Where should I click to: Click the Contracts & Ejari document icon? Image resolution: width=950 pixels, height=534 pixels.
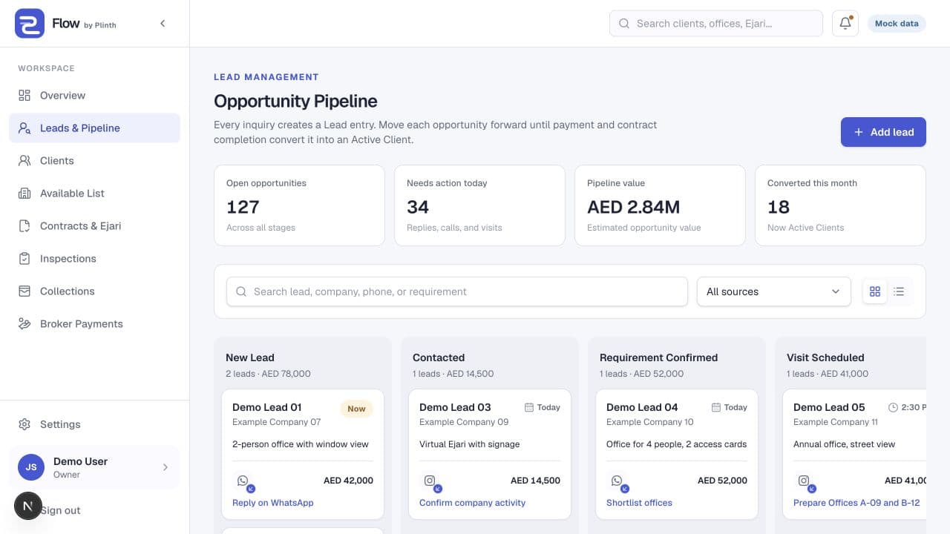[x=24, y=225]
